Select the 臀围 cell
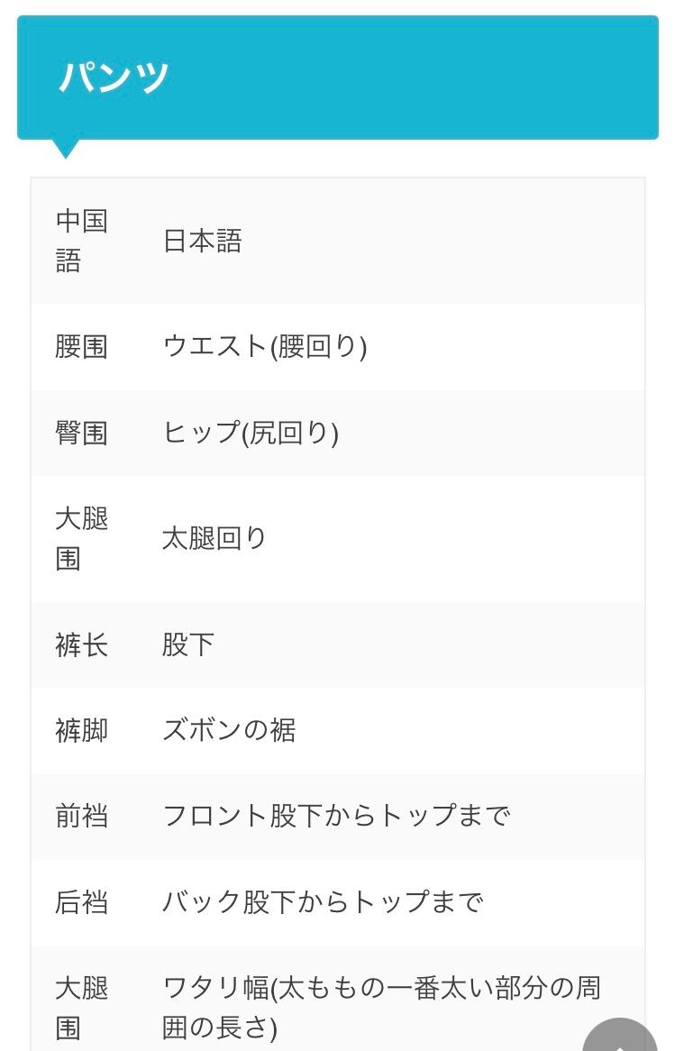Image resolution: width=675 pixels, height=1051 pixels. [x=81, y=434]
